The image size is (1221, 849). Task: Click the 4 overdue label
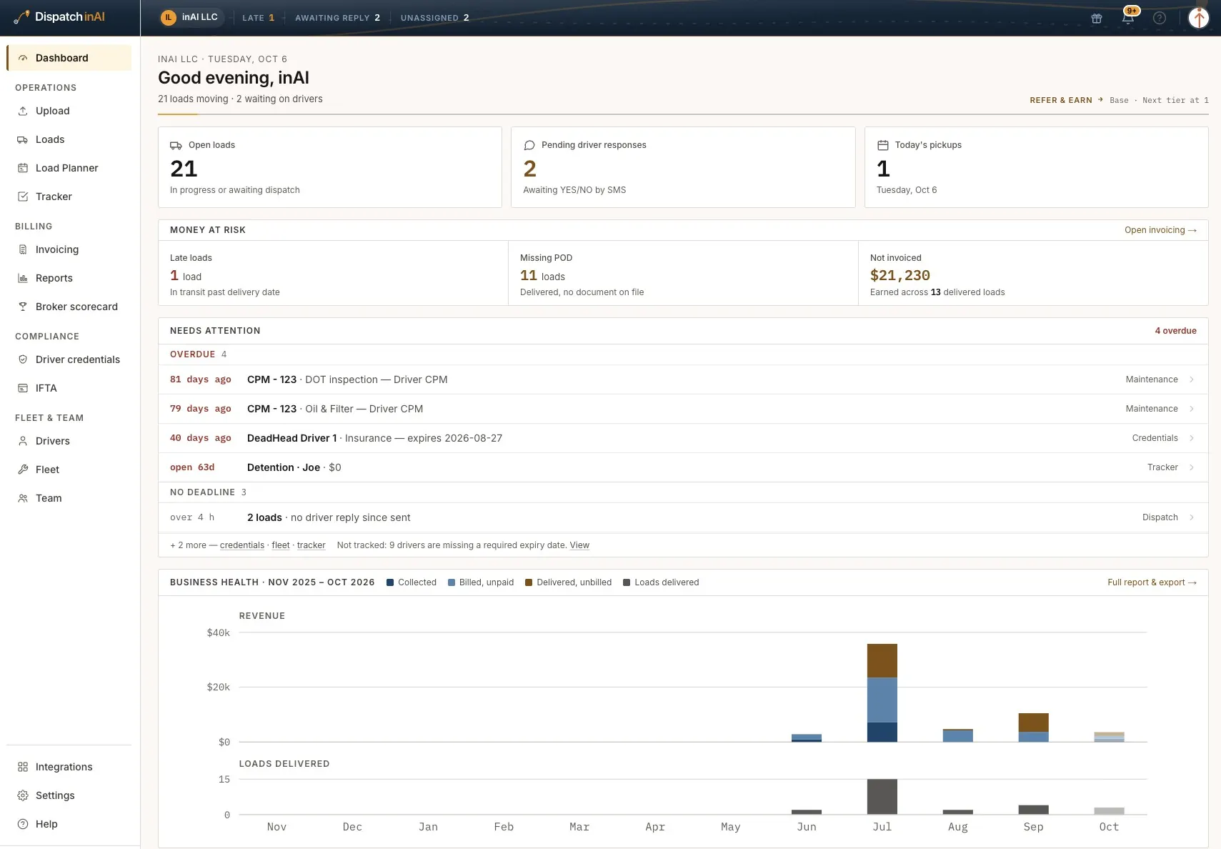click(1175, 331)
